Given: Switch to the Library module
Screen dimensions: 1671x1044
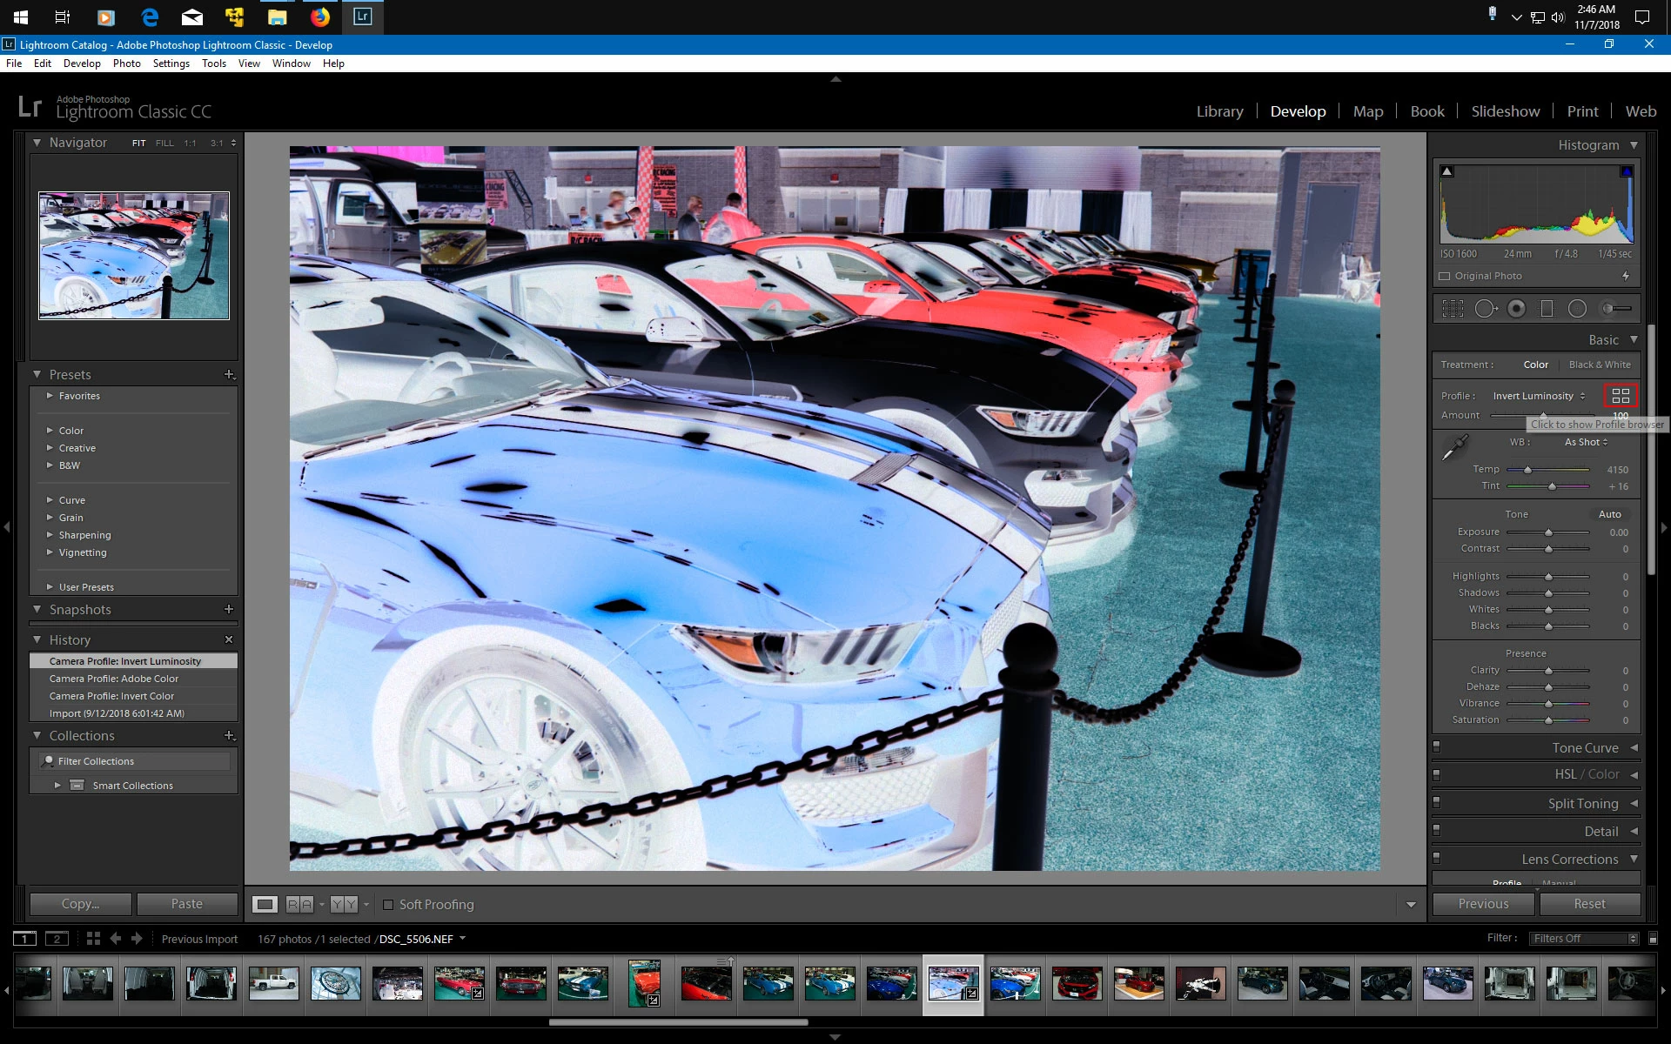Looking at the screenshot, I should pyautogui.click(x=1219, y=111).
